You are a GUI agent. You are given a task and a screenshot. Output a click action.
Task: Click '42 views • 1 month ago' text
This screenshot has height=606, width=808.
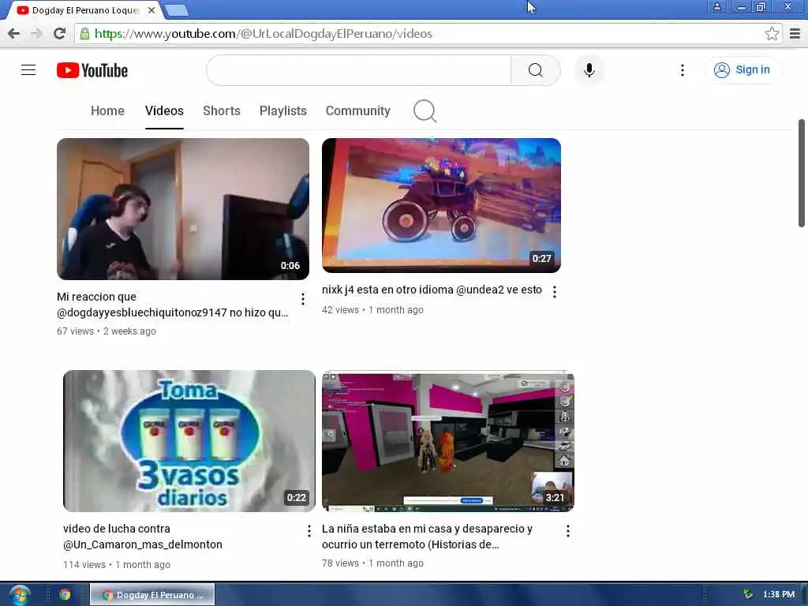point(372,309)
